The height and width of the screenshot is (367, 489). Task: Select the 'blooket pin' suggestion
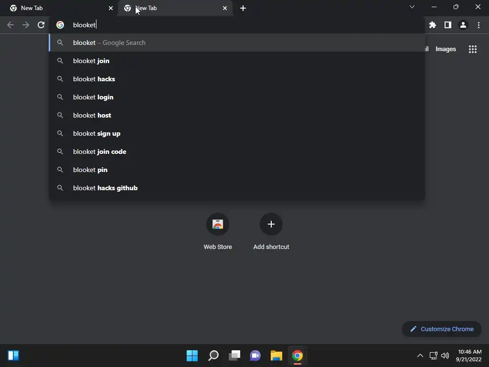coord(237,170)
